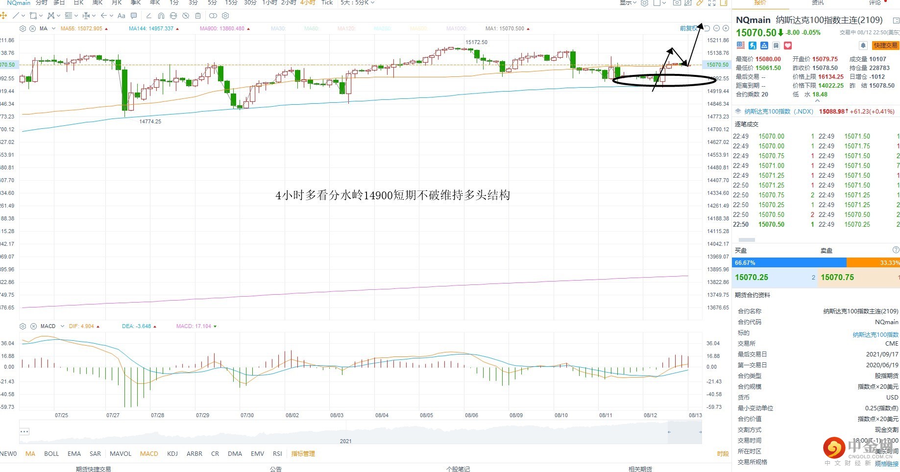Select the rectangle shape tool
The height and width of the screenshot is (472, 900).
click(x=33, y=16)
